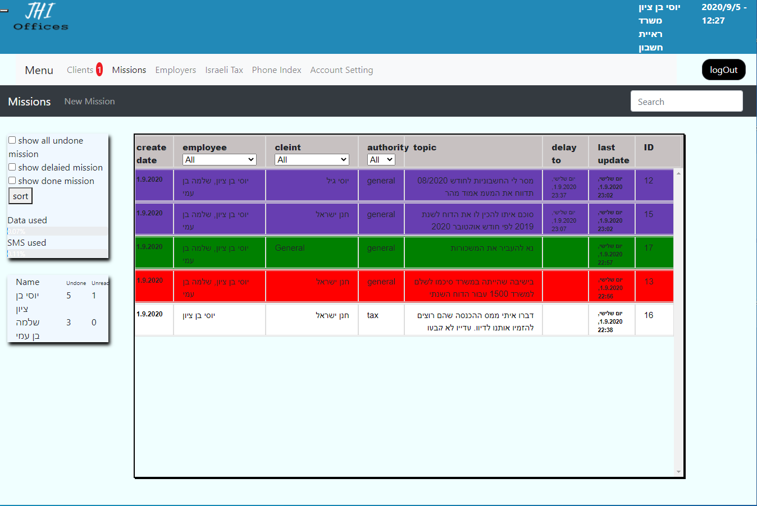Image resolution: width=757 pixels, height=506 pixels.
Task: Enable show all undone mission checkbox
Action: pos(12,140)
